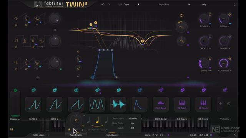The width and height of the screenshot is (246, 138).
Task: Open the DELAY dropdown menu
Action: pyautogui.click(x=225, y=26)
